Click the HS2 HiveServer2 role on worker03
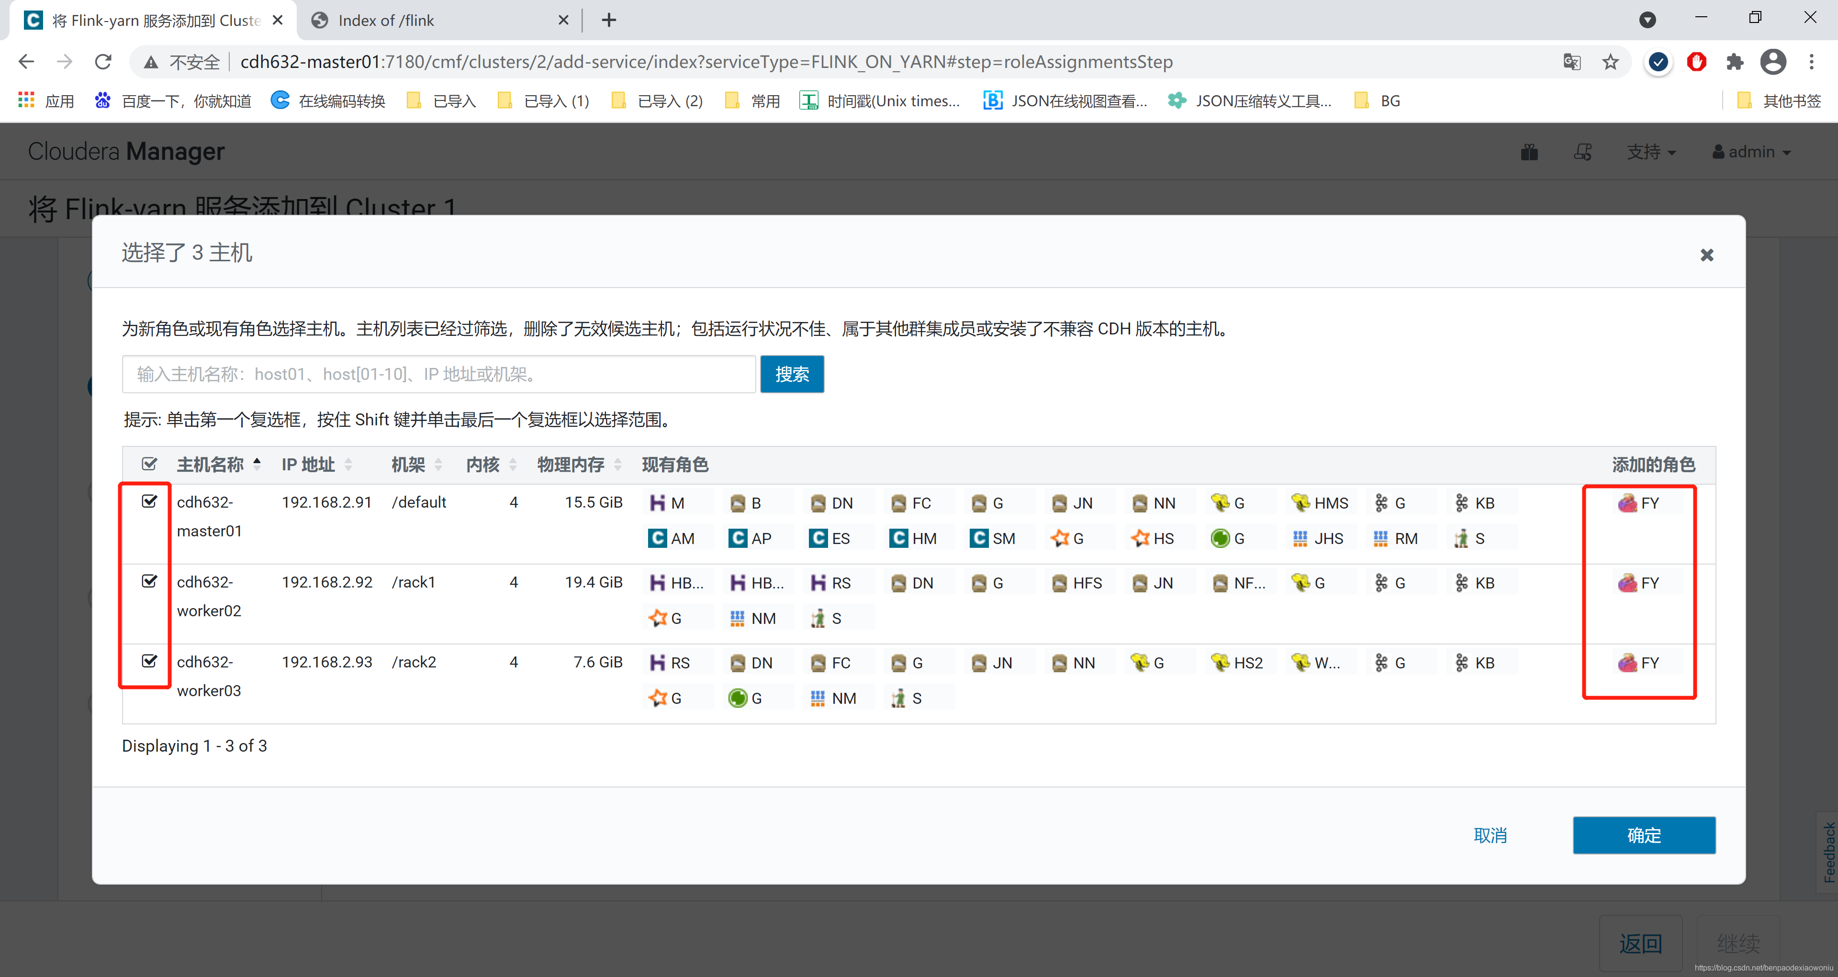This screenshot has height=977, width=1838. pos(1238,663)
